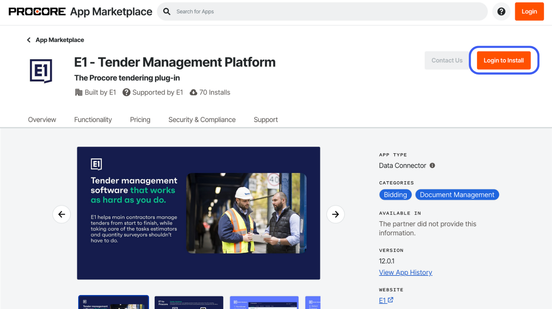The width and height of the screenshot is (552, 309).
Task: Click the Data Connector app type text
Action: [402, 165]
